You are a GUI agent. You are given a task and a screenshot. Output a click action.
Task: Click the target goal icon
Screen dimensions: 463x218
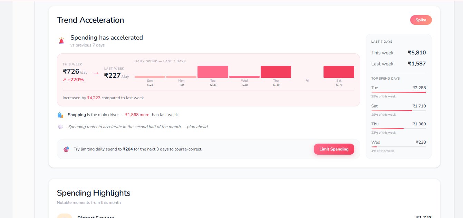pyautogui.click(x=66, y=149)
